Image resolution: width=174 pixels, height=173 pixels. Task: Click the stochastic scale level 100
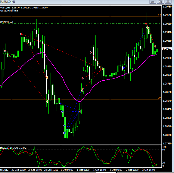click(x=164, y=147)
